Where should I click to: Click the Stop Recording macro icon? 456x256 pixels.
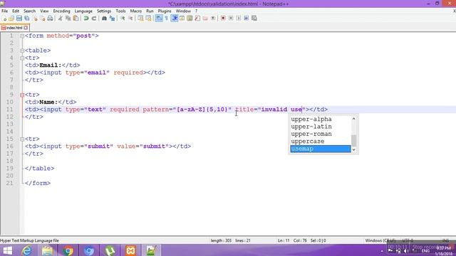(231, 18)
